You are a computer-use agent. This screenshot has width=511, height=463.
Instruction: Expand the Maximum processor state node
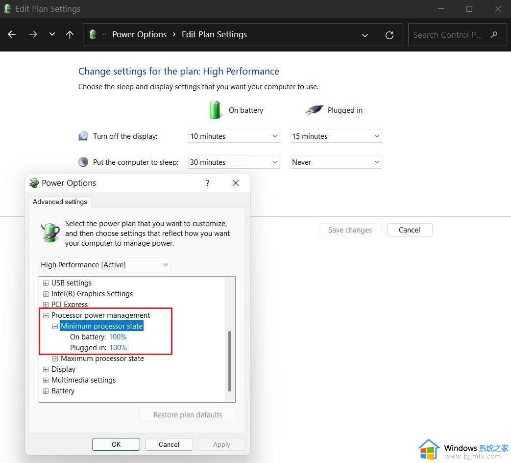[x=55, y=359]
